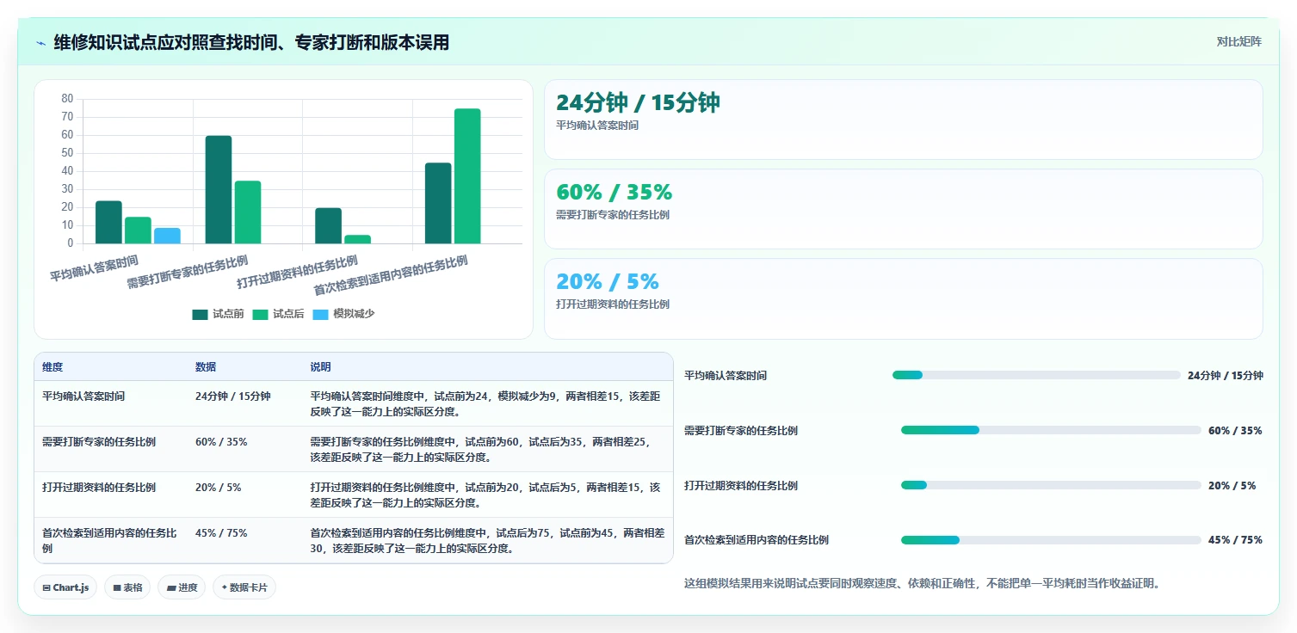
Task: Click the 表格 chip icon
Action: (x=117, y=587)
